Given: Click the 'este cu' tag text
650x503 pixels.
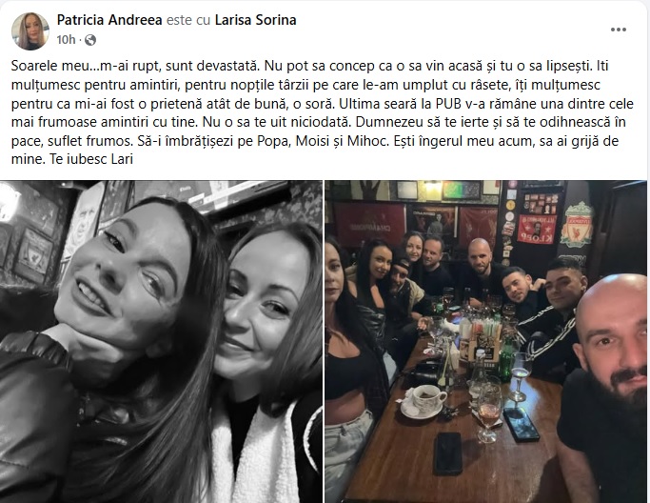Looking at the screenshot, I should point(188,20).
